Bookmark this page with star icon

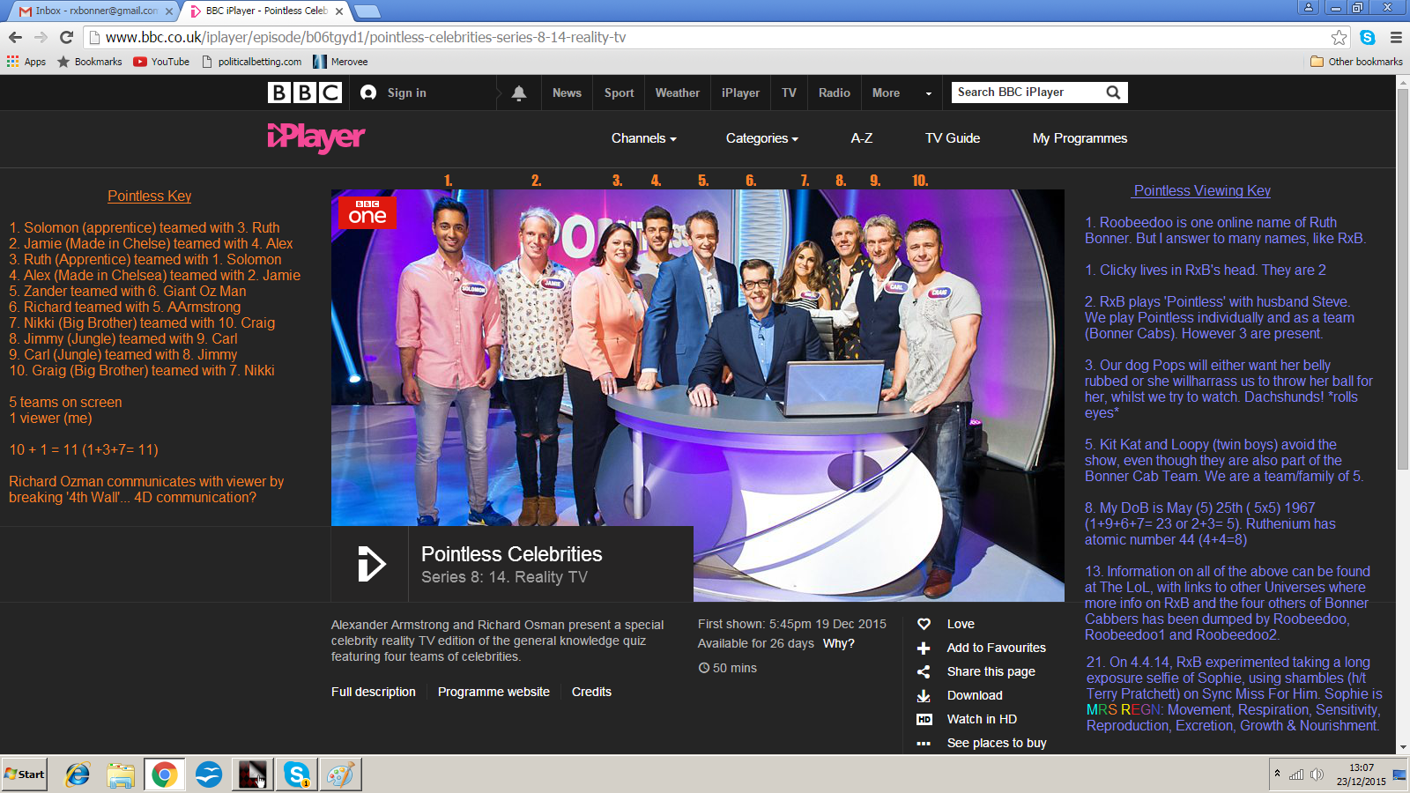point(1339,37)
